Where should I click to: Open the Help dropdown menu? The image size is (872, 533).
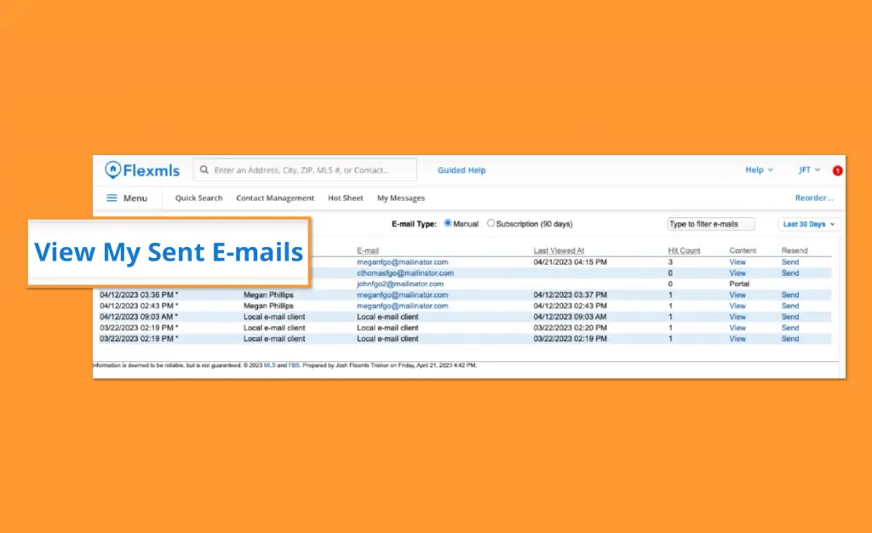(x=759, y=170)
